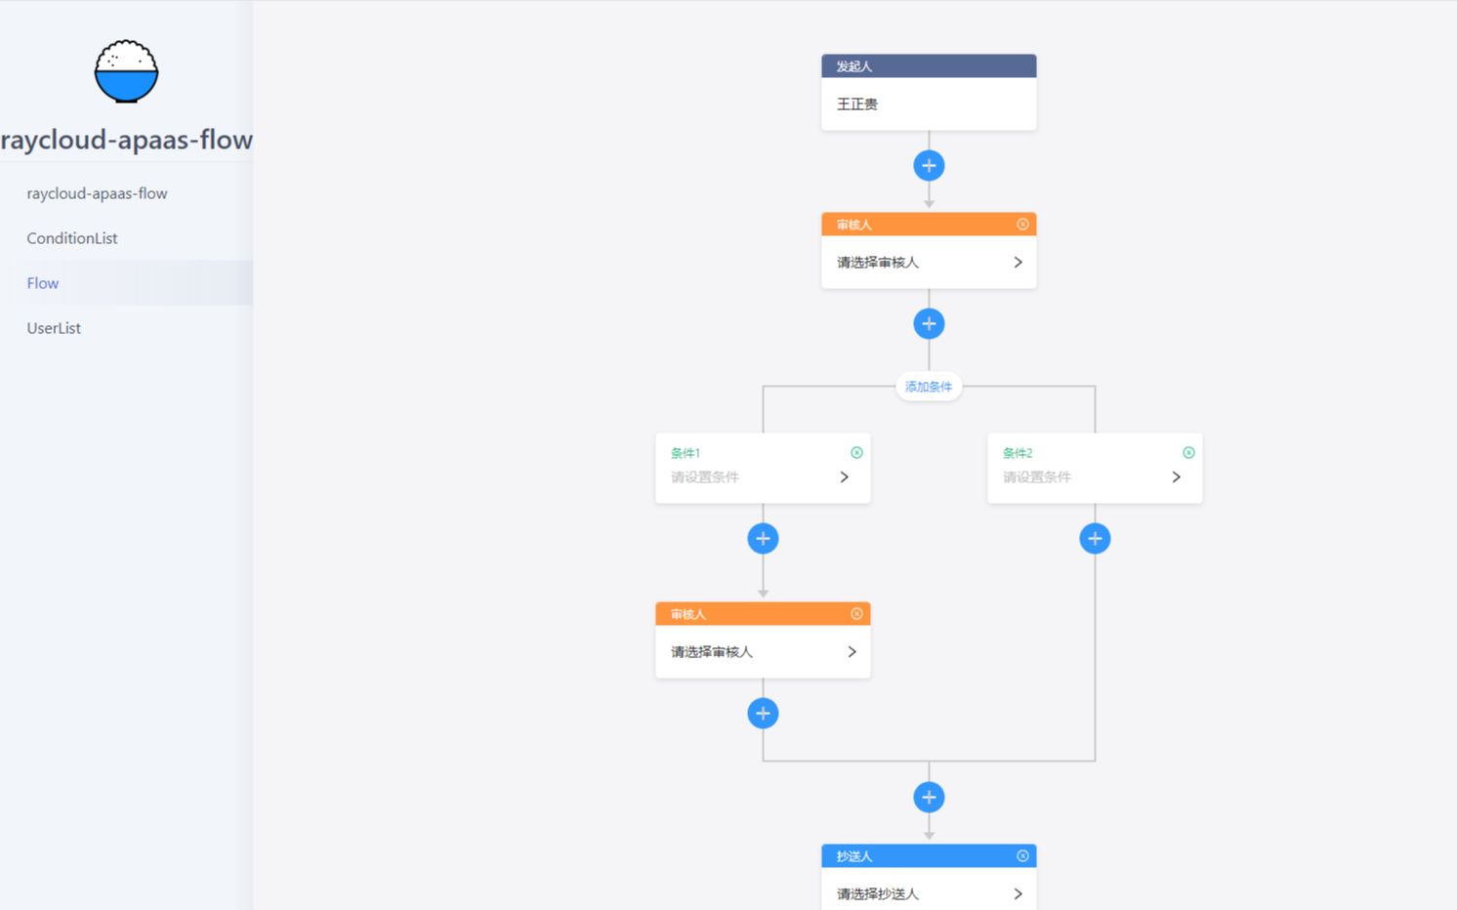Open ConditionList in sidebar
The height and width of the screenshot is (910, 1457).
(x=72, y=238)
